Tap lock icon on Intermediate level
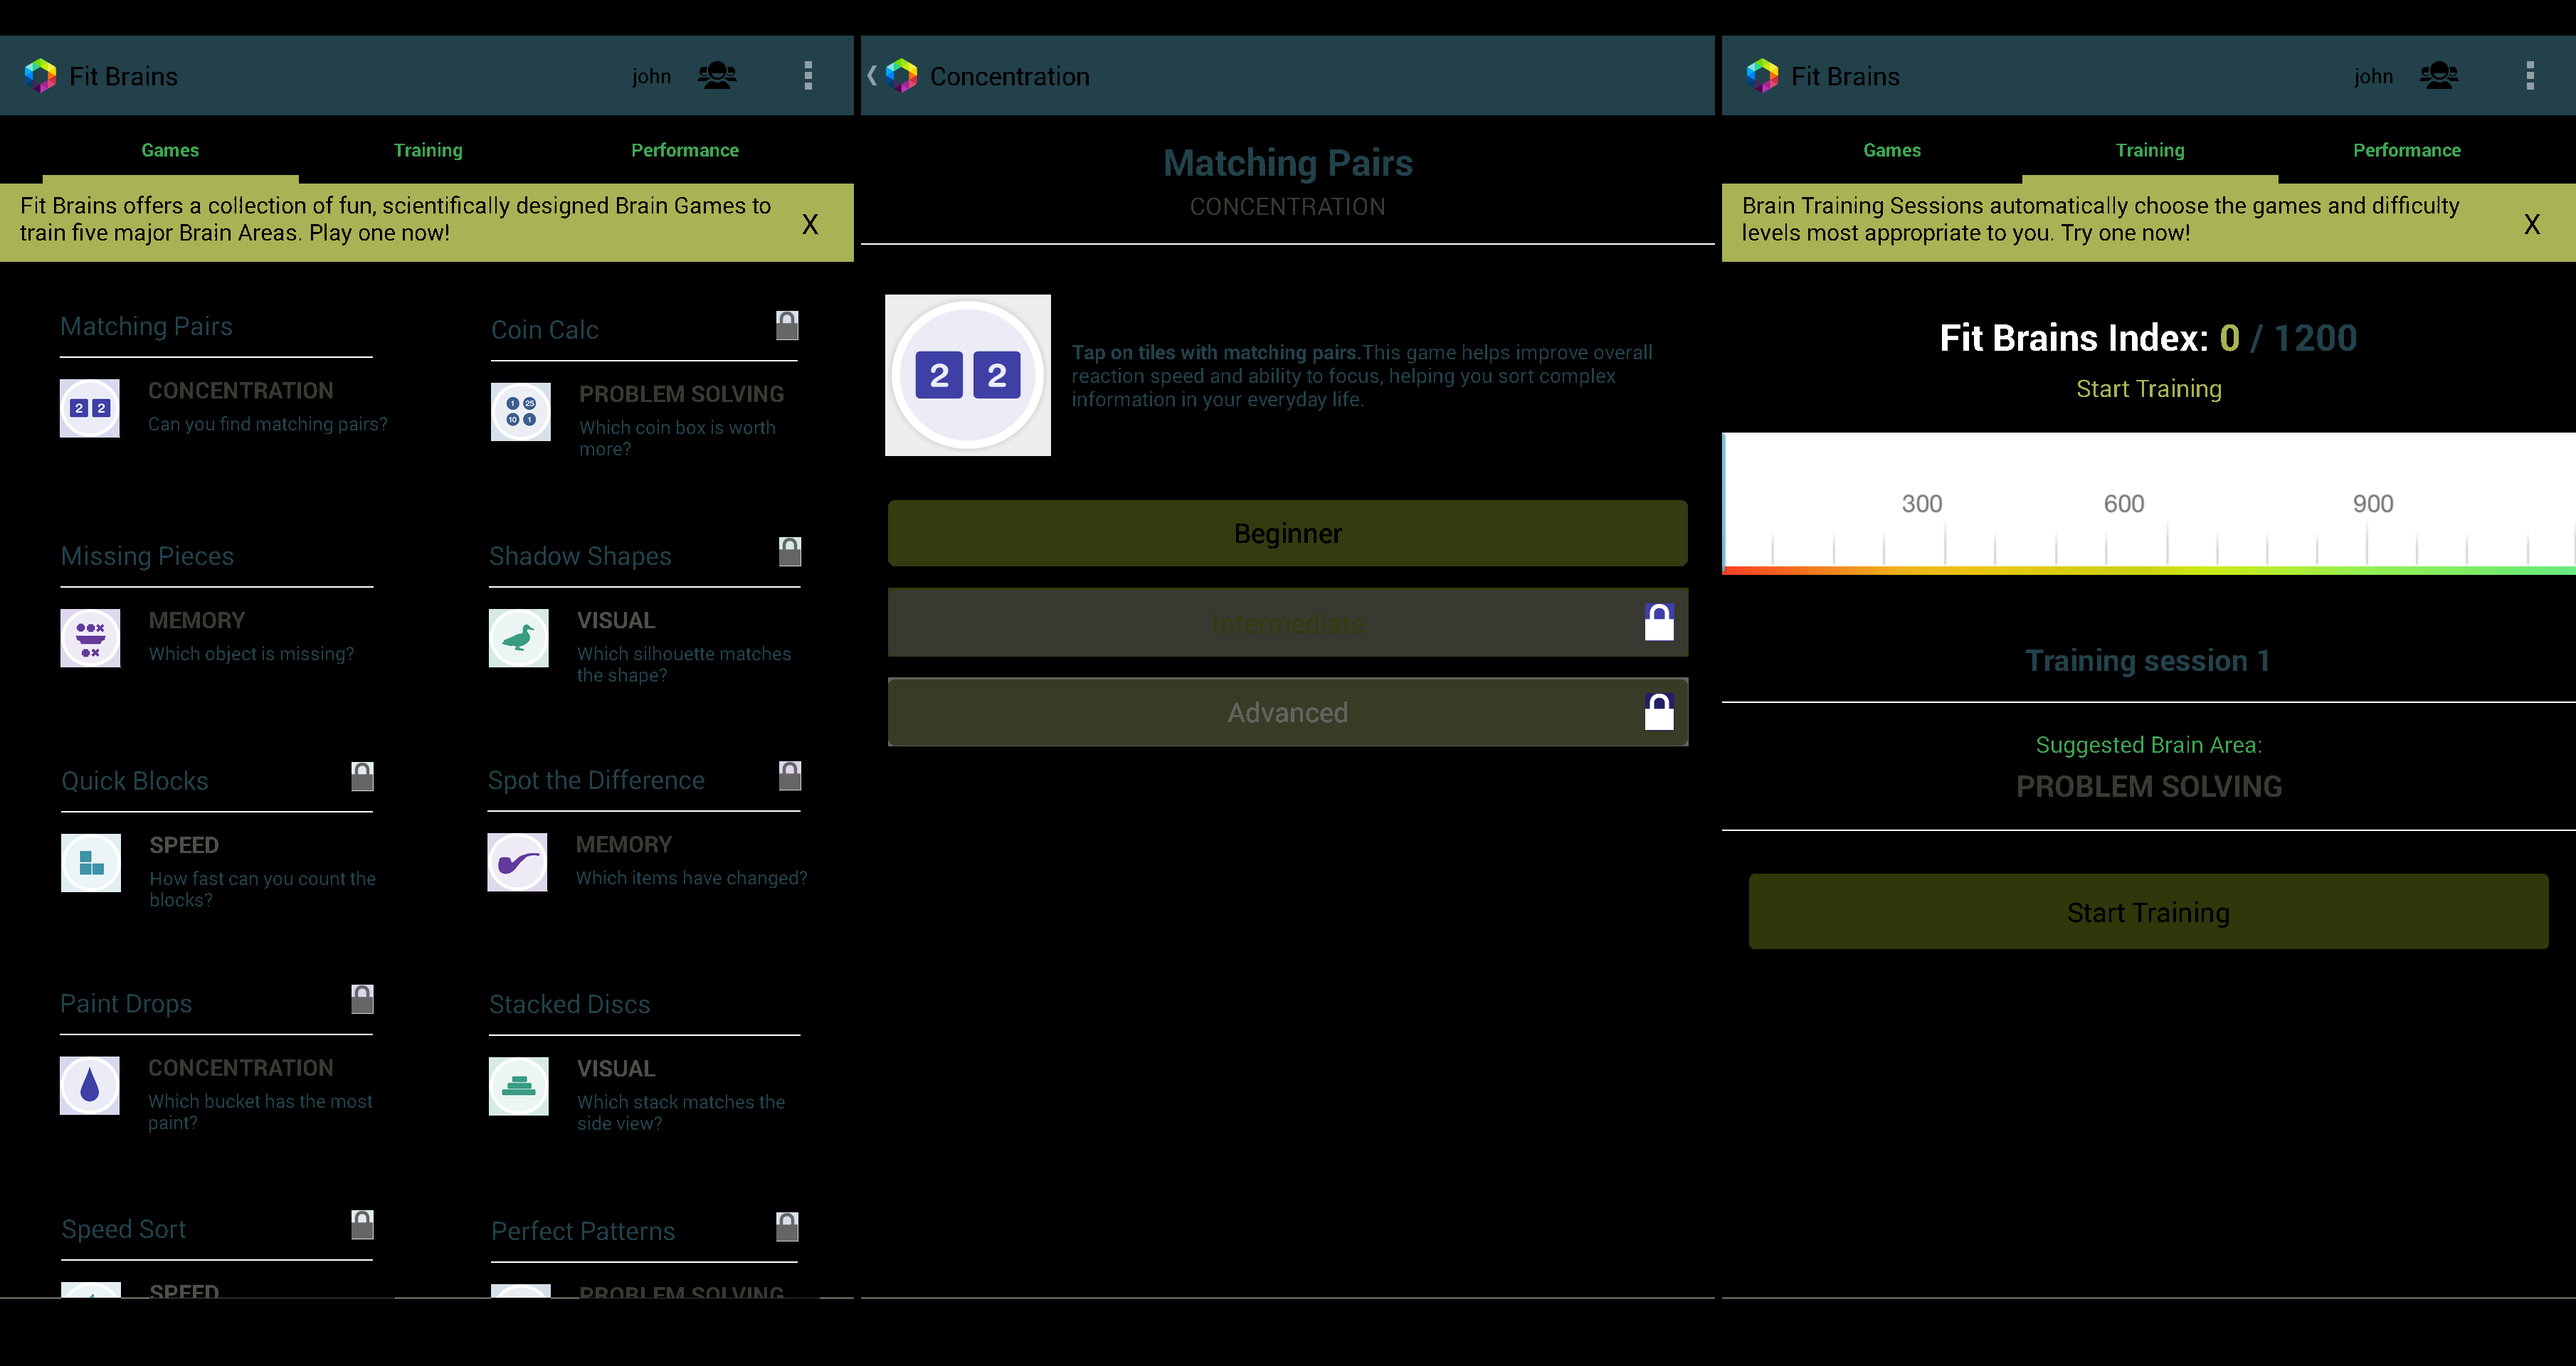The image size is (2576, 1366). point(1659,622)
